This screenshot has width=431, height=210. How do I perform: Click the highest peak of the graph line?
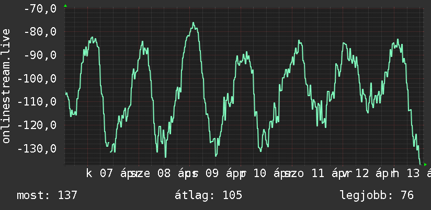[194, 23]
